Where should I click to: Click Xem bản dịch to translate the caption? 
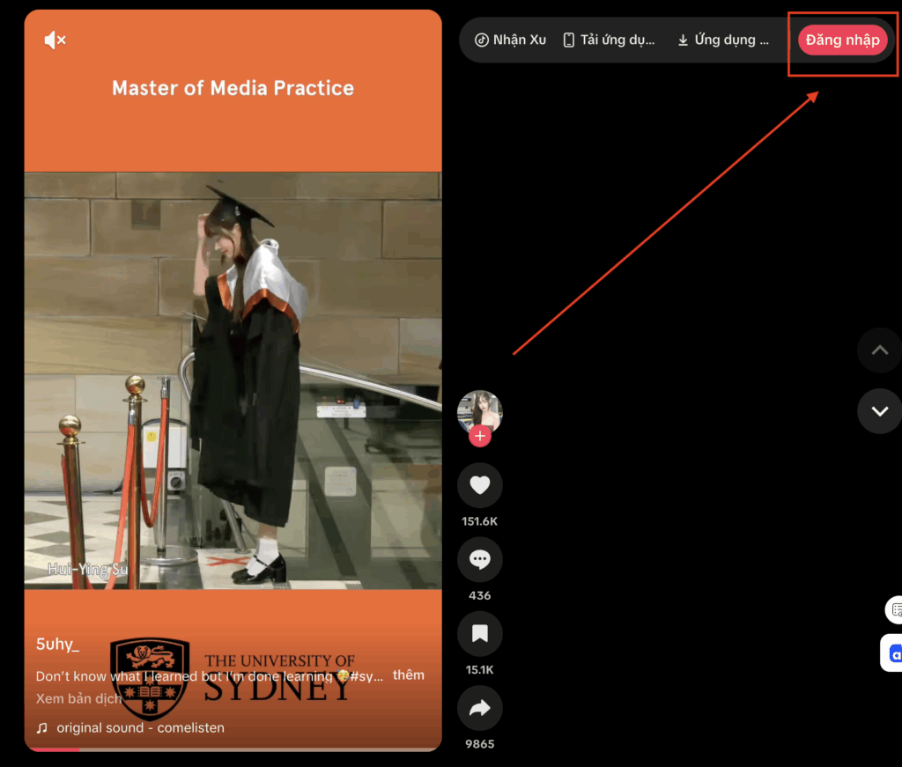(x=78, y=698)
